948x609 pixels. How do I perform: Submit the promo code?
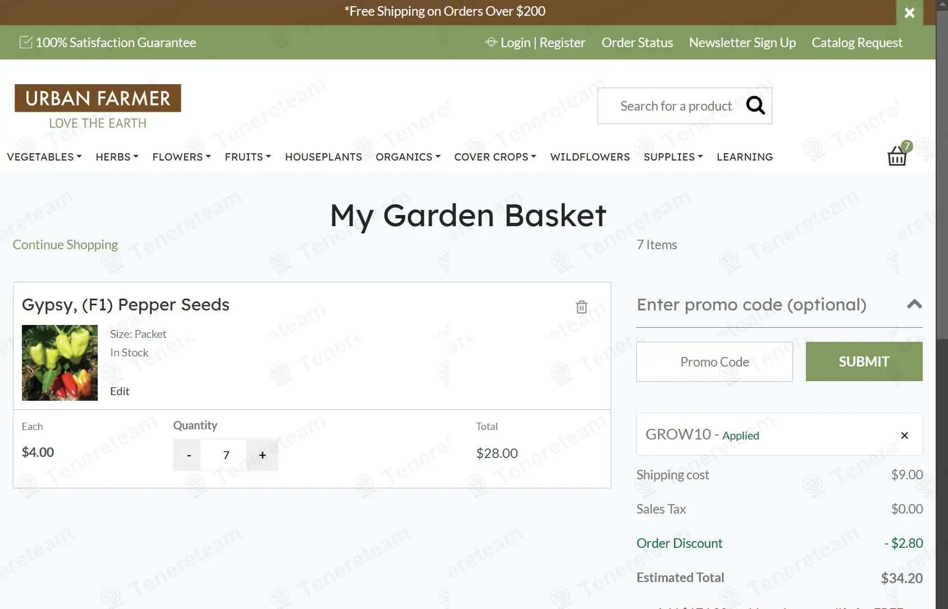coord(864,362)
